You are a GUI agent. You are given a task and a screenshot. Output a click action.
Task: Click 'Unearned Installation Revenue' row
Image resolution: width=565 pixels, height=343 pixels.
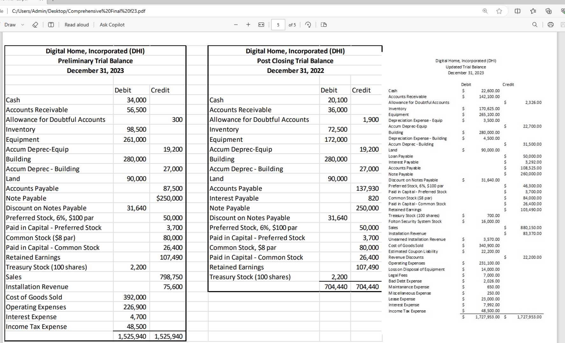(417, 239)
